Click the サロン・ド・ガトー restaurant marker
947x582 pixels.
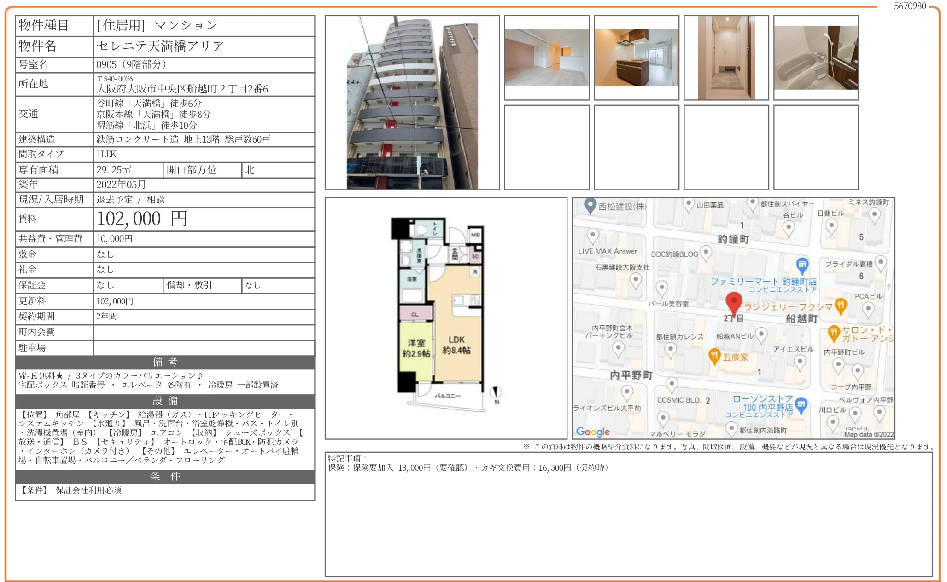pyautogui.click(x=834, y=332)
